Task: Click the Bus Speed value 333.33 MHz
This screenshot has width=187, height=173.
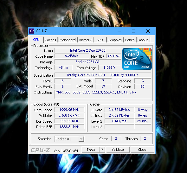Action: 69,121
